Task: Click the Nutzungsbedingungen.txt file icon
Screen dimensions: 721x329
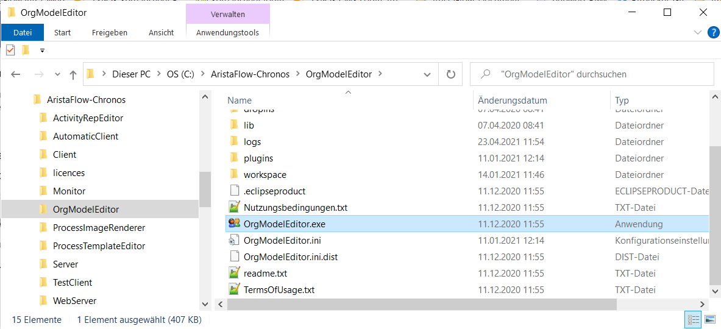Action: (x=234, y=208)
